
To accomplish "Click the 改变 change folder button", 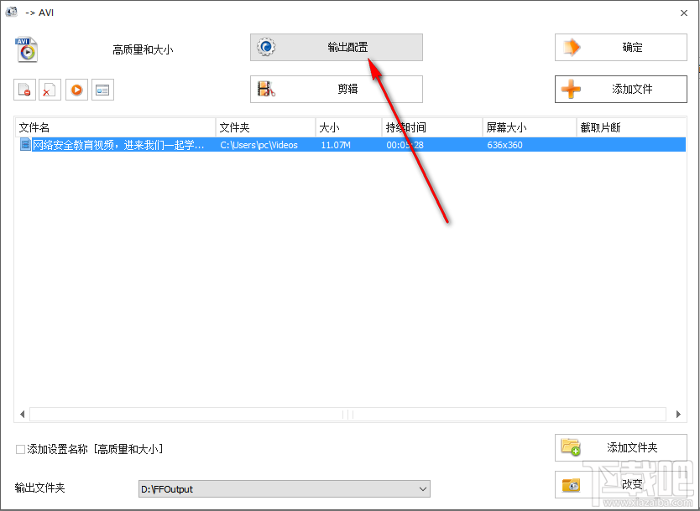I will [620, 485].
